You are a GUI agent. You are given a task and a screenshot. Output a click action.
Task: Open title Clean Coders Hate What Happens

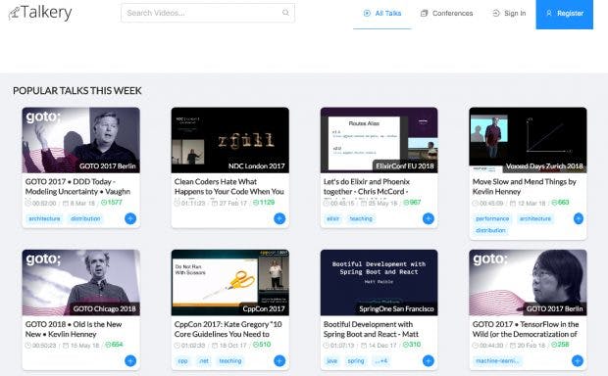[229, 186]
